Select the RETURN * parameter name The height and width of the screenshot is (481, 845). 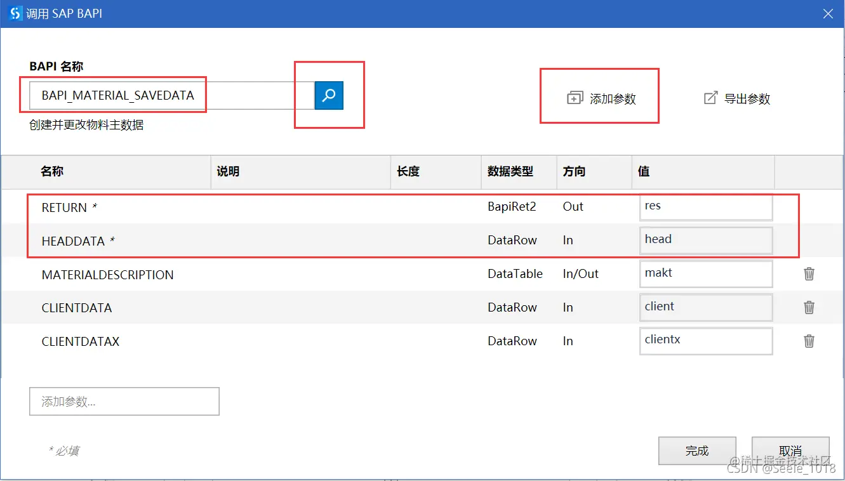pyautogui.click(x=69, y=208)
